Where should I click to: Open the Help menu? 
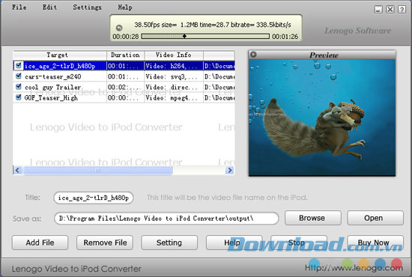tap(125, 7)
